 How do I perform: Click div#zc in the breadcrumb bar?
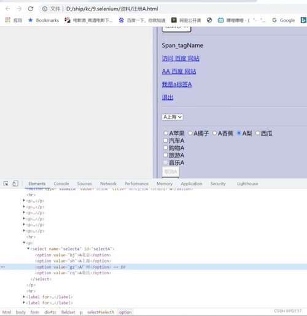click(50, 312)
